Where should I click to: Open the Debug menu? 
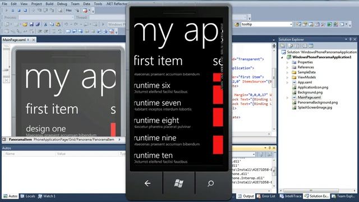pyautogui.click(x=62, y=4)
